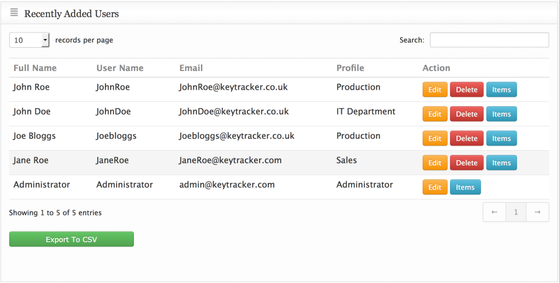Delete the John Doe user
The height and width of the screenshot is (283, 559).
pos(466,114)
